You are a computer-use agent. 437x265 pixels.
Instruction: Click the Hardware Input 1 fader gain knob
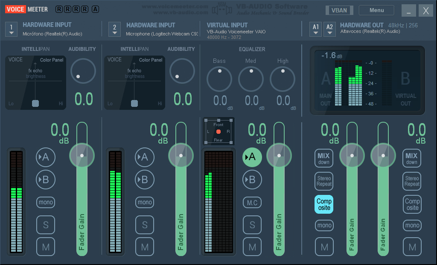(x=82, y=156)
